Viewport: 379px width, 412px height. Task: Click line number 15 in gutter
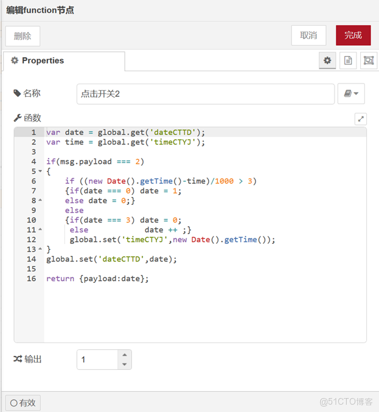pyautogui.click(x=31, y=269)
